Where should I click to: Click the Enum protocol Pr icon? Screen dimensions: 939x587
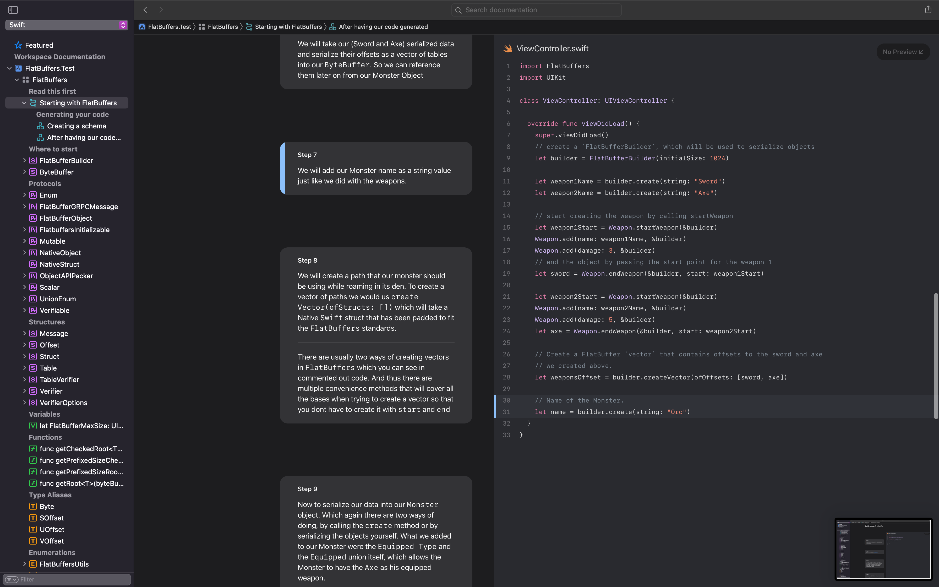(33, 195)
